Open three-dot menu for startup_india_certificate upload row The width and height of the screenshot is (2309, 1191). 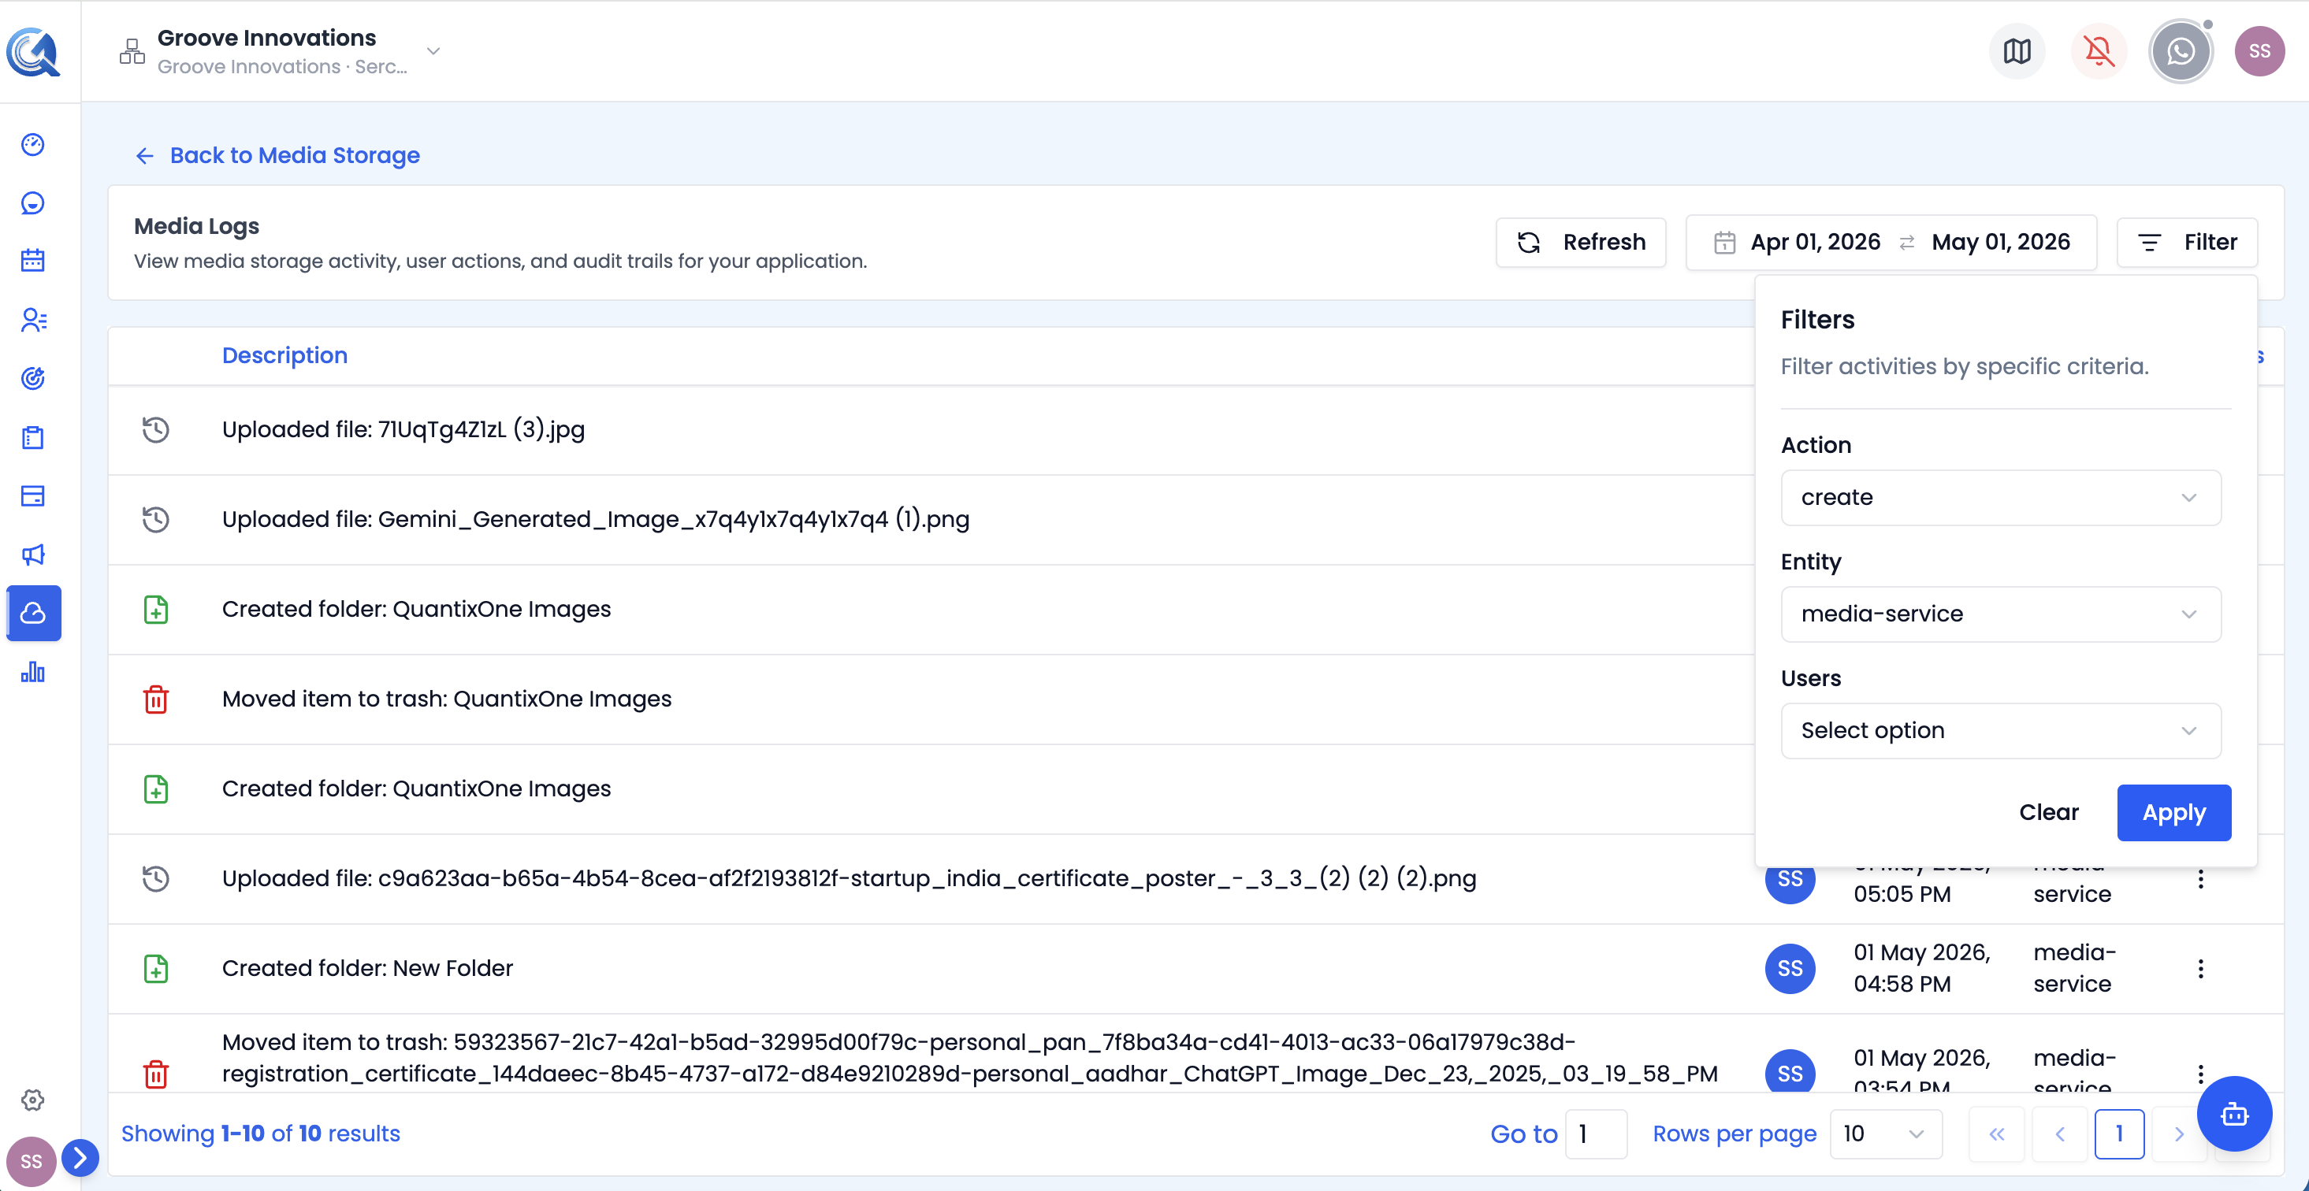[x=2200, y=879]
